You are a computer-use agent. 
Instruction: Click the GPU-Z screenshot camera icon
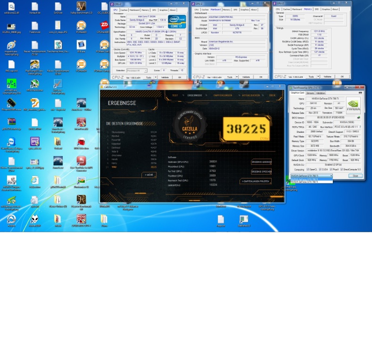point(360,93)
